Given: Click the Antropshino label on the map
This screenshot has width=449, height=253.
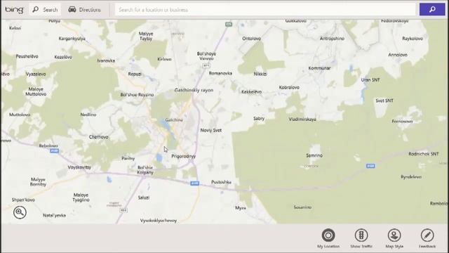Looking at the screenshot, I should [x=332, y=39].
